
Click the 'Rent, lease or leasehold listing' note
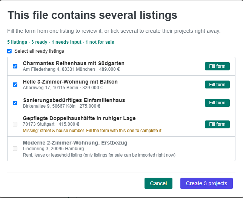[x=99, y=155]
